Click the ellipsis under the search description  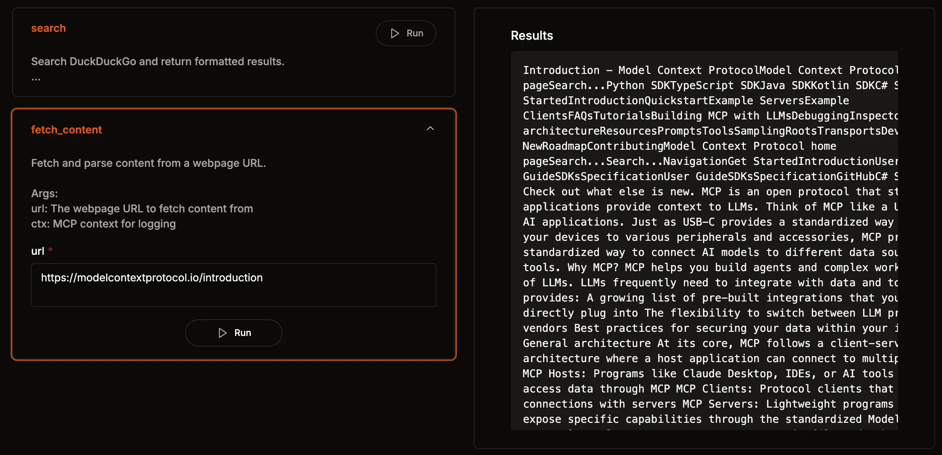[36, 79]
